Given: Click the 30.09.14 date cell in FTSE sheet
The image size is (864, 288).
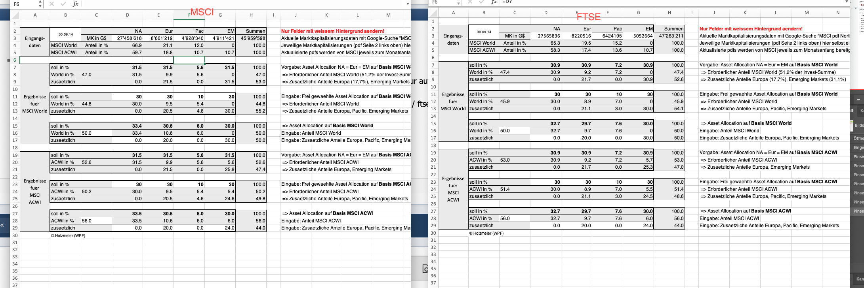Looking at the screenshot, I should pyautogui.click(x=484, y=32).
